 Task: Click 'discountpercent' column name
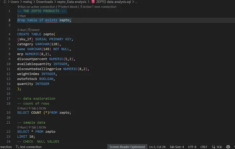pyautogui.click(x=32, y=59)
